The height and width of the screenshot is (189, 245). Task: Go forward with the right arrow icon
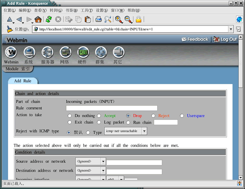coord(29,20)
